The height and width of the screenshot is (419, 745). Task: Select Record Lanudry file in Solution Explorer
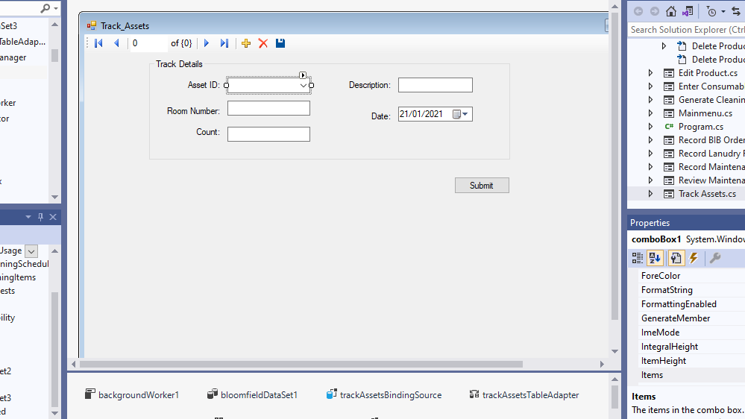[711, 154]
